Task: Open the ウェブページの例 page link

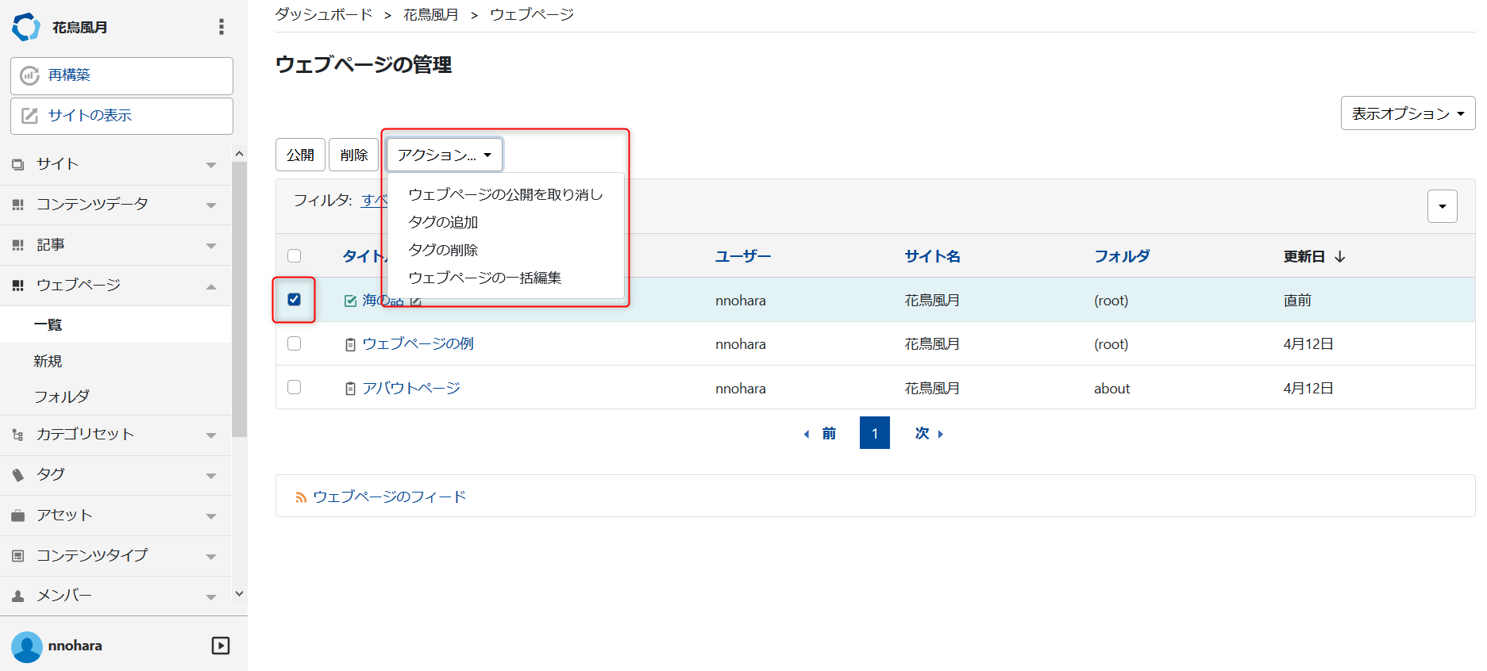Action: pos(418,344)
